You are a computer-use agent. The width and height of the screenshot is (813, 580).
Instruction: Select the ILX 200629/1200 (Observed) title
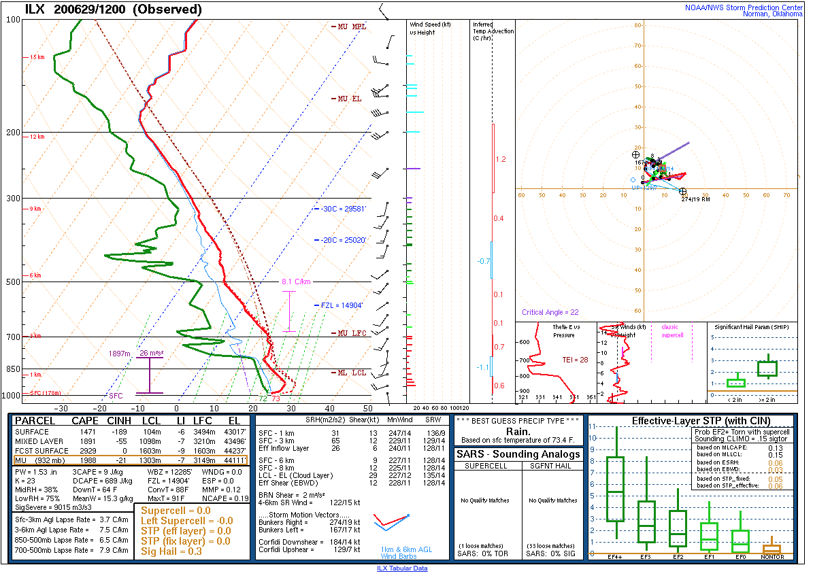point(114,10)
